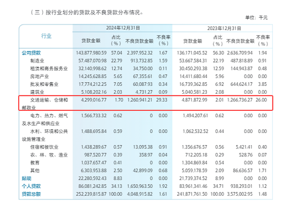Select the total 241,871,761.50
Viewport: 287px width, 204px height.
192,194
